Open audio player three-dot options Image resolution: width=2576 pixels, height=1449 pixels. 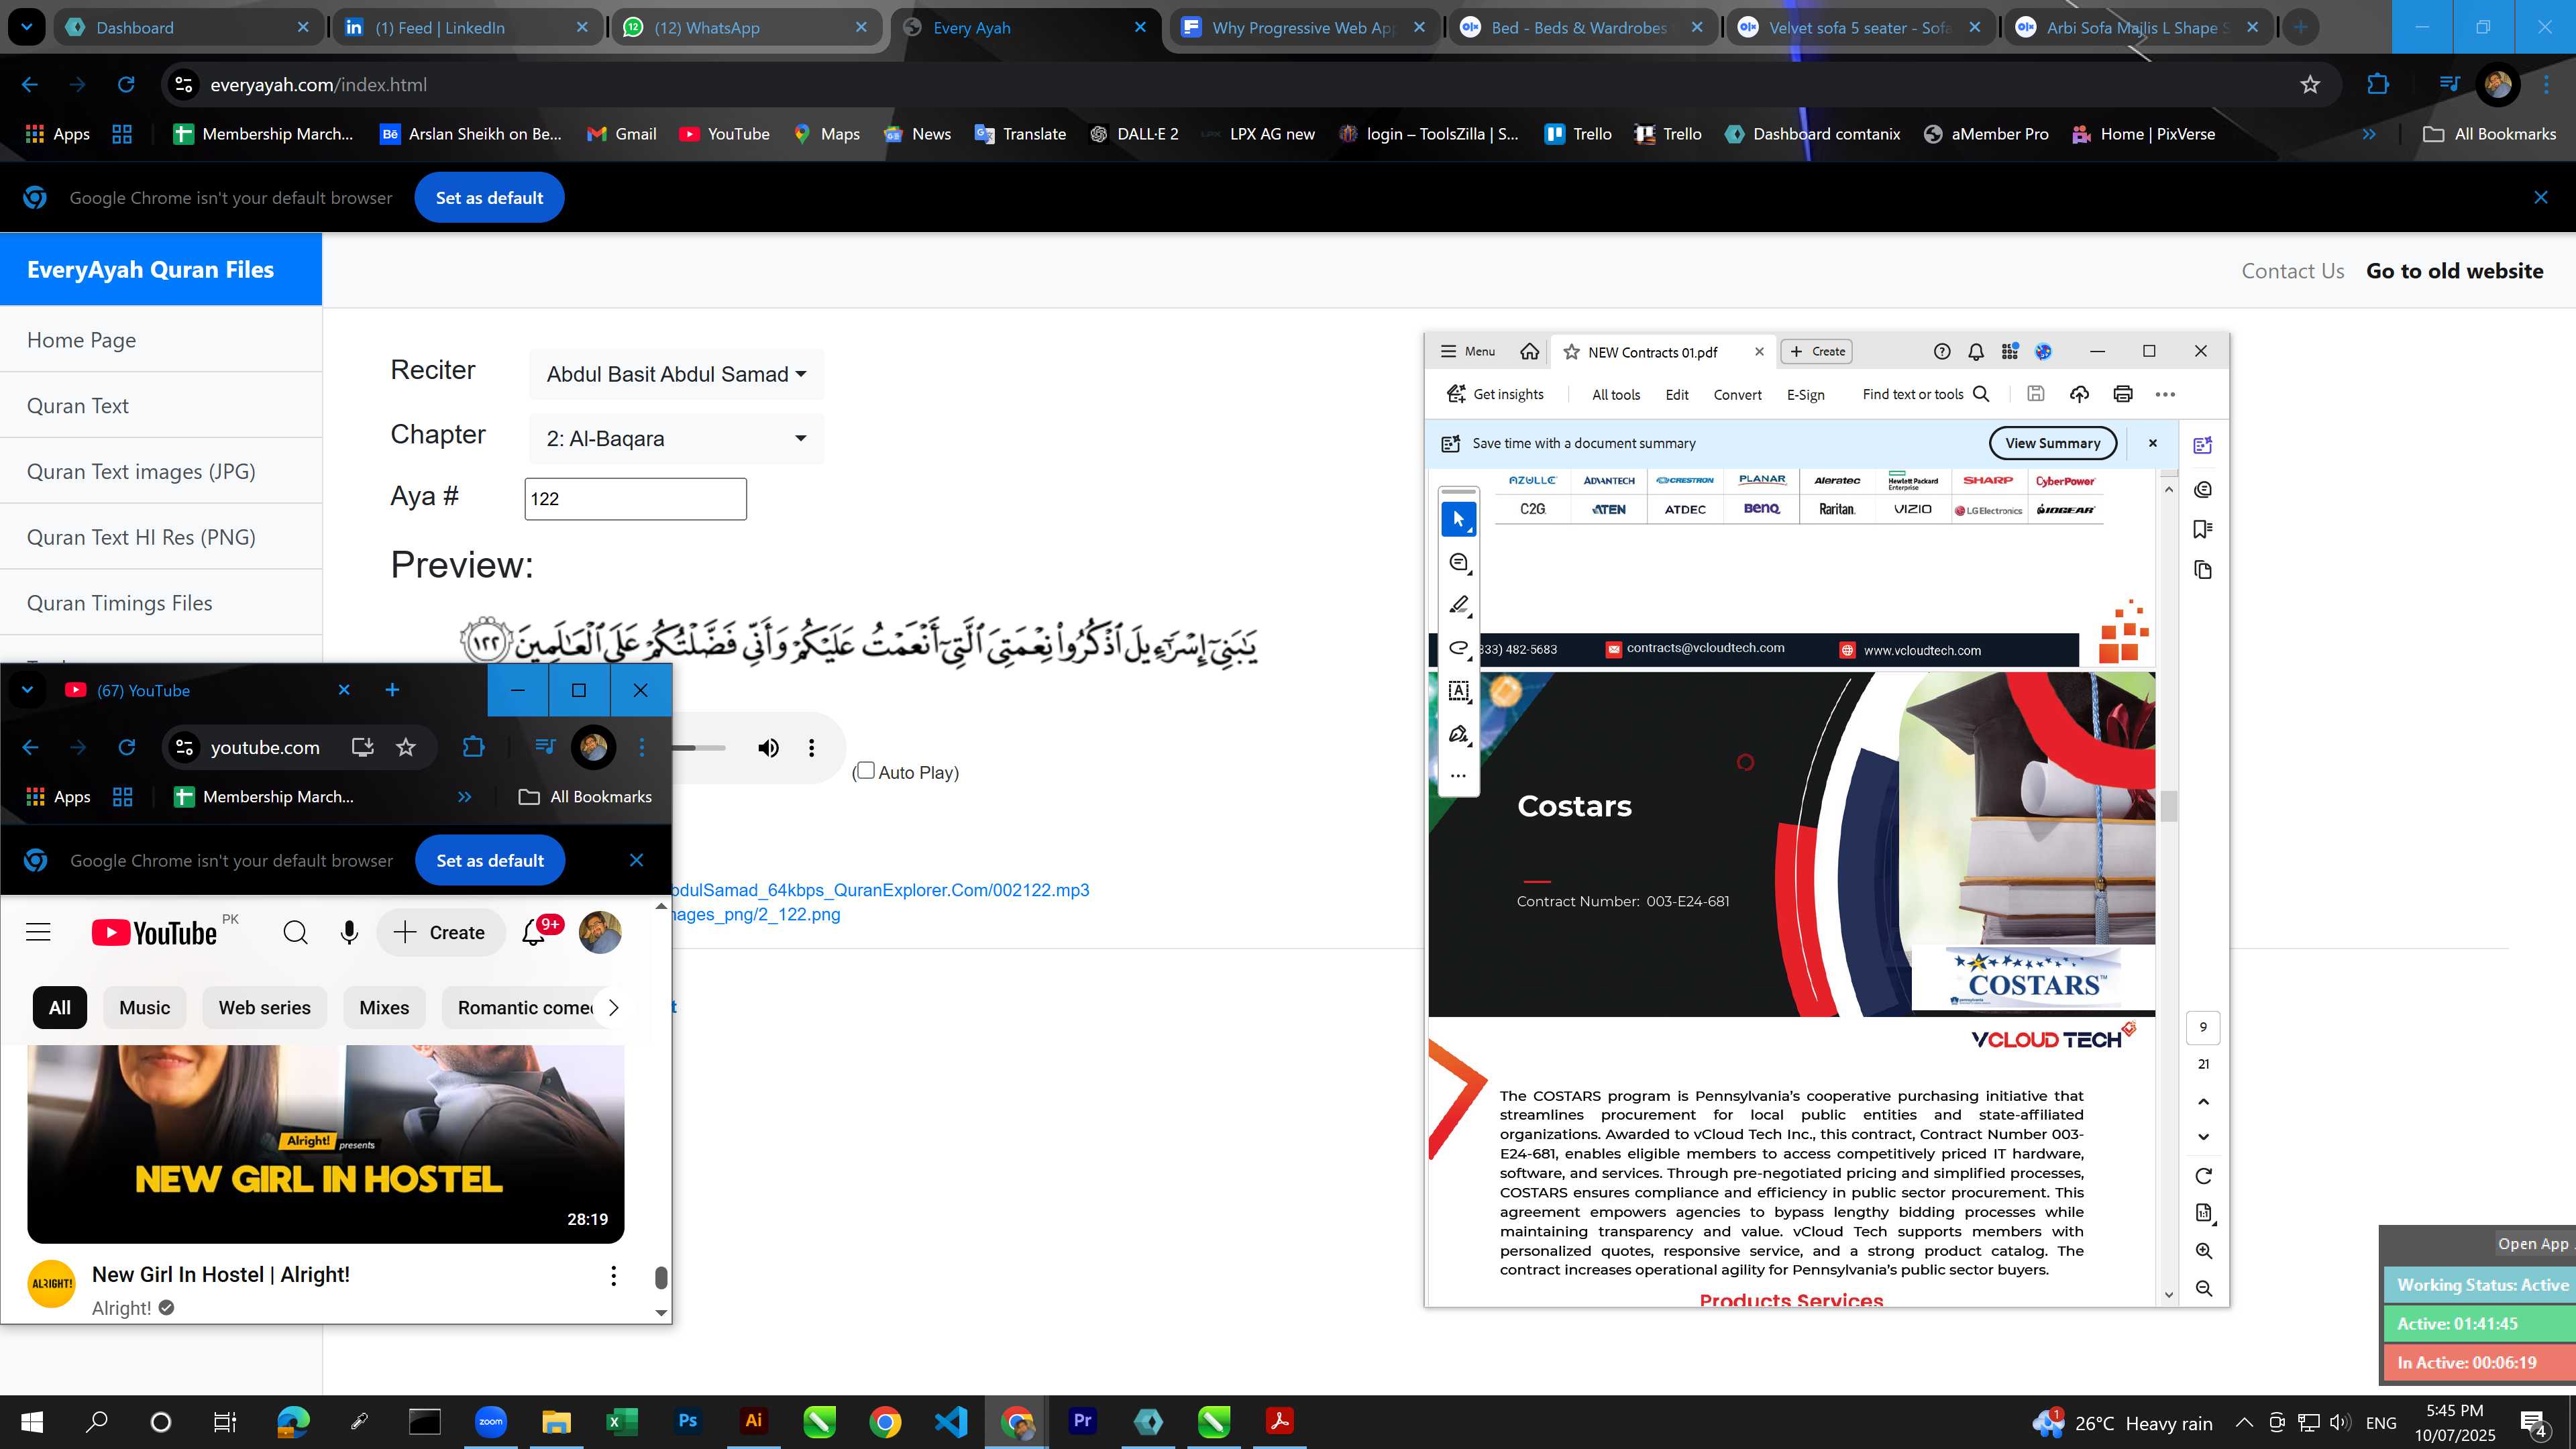(x=811, y=748)
